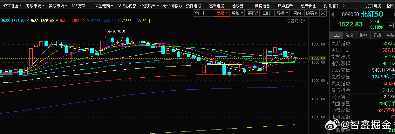Switch to 异动 tab
Viewport: 395px width, 134px height.
pos(377,35)
